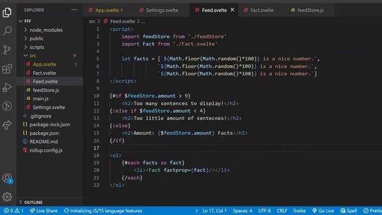This screenshot has height=215, width=382.
Task: Click the 'Too many sentences to display!' text
Action: pos(178,103)
